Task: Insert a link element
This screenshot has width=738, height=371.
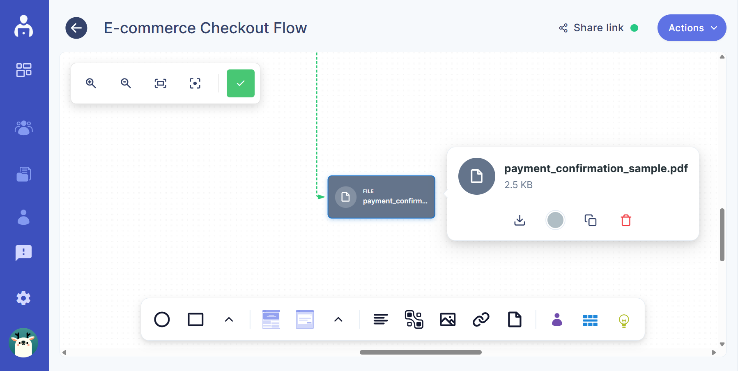Action: coord(481,319)
